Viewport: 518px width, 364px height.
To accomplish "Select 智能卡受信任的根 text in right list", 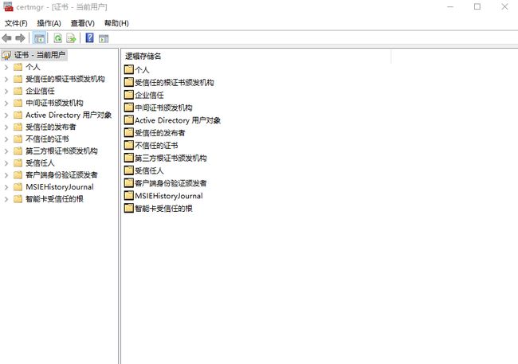I will 163,208.
